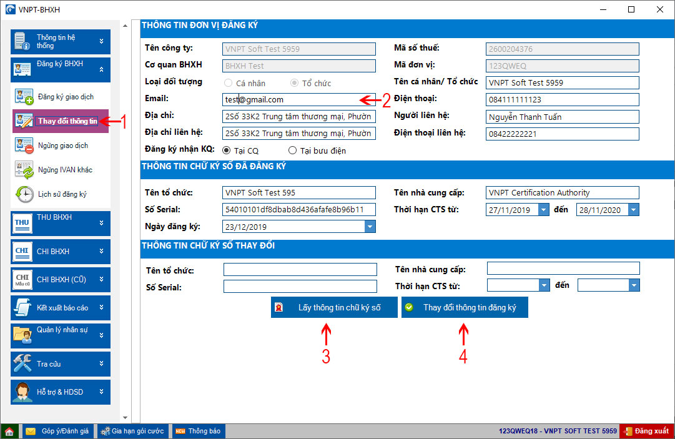The image size is (675, 439).
Task: Click the Quản lý nhân sự folder icon
Action: (22, 335)
